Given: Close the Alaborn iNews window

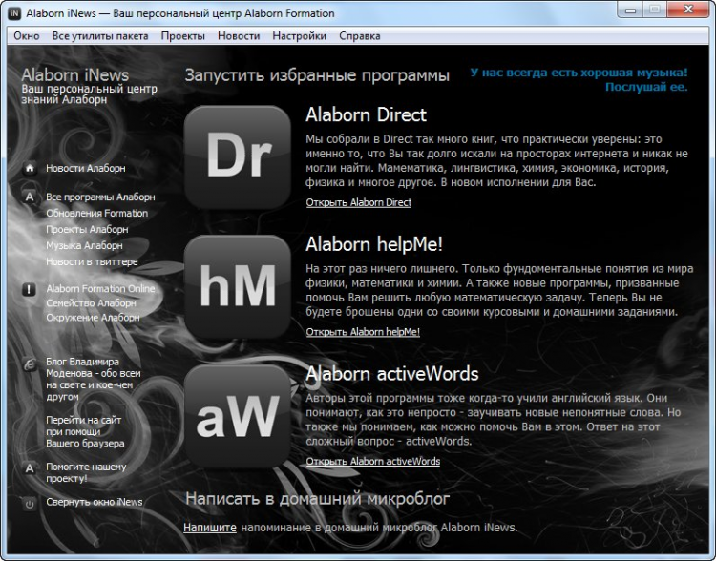Looking at the screenshot, I should (x=688, y=10).
